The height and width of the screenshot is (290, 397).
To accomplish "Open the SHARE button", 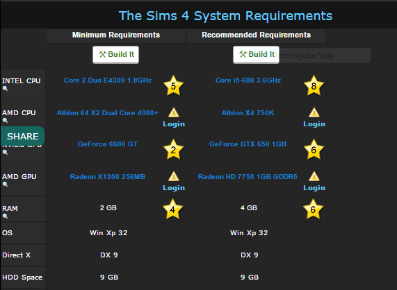I will (x=22, y=136).
